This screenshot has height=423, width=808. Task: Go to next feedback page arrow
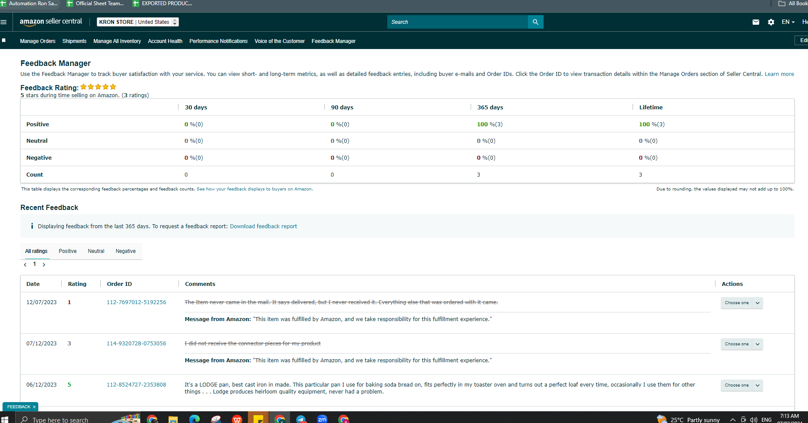[44, 265]
